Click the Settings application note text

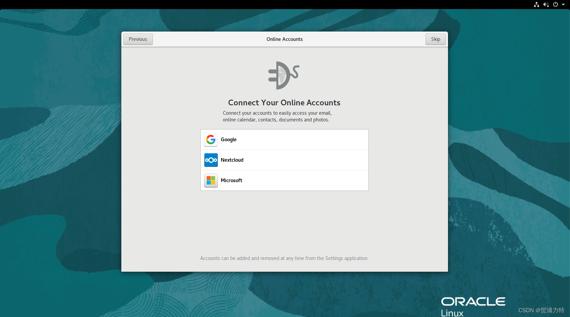click(284, 258)
